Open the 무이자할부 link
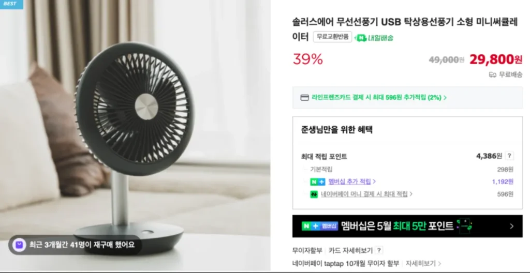 pyautogui.click(x=307, y=250)
